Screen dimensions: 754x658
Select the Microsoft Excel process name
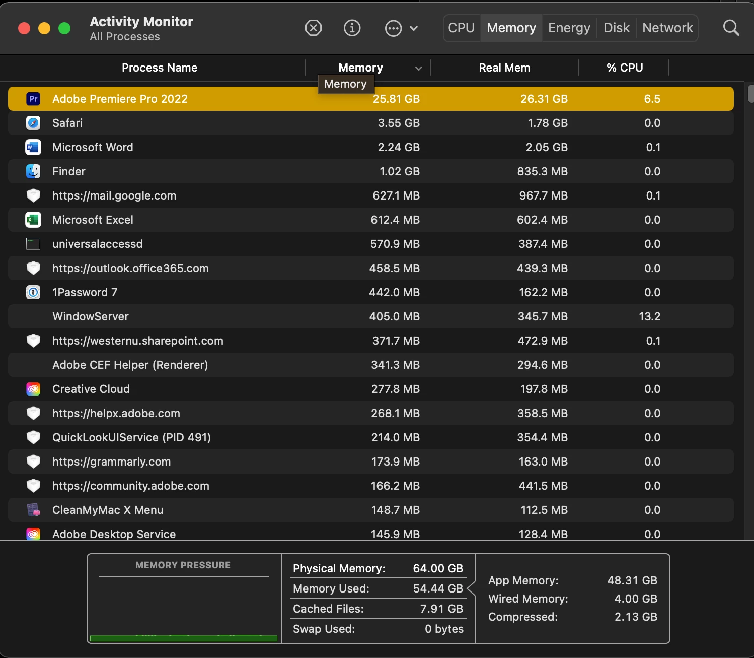coord(93,220)
